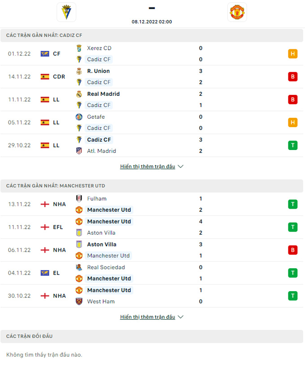Click the orange H badge for Xerez CD match
The width and height of the screenshot is (305, 365).
(292, 54)
